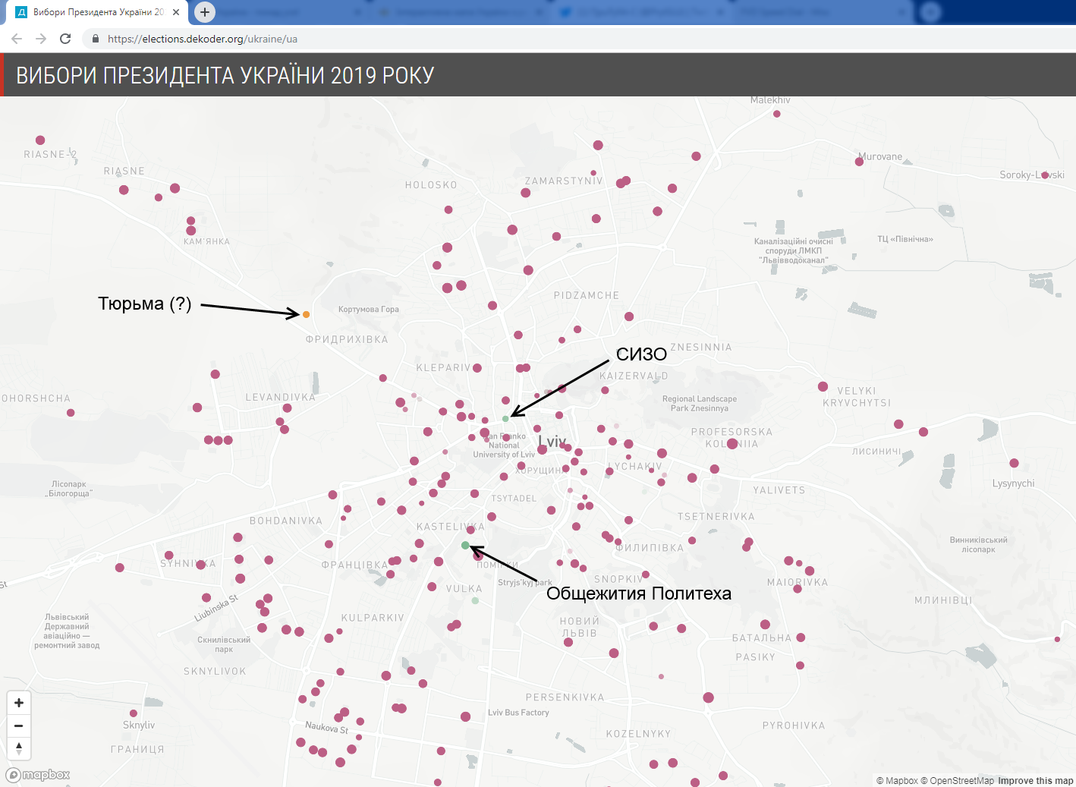Open the Improve this map link

click(x=1035, y=781)
